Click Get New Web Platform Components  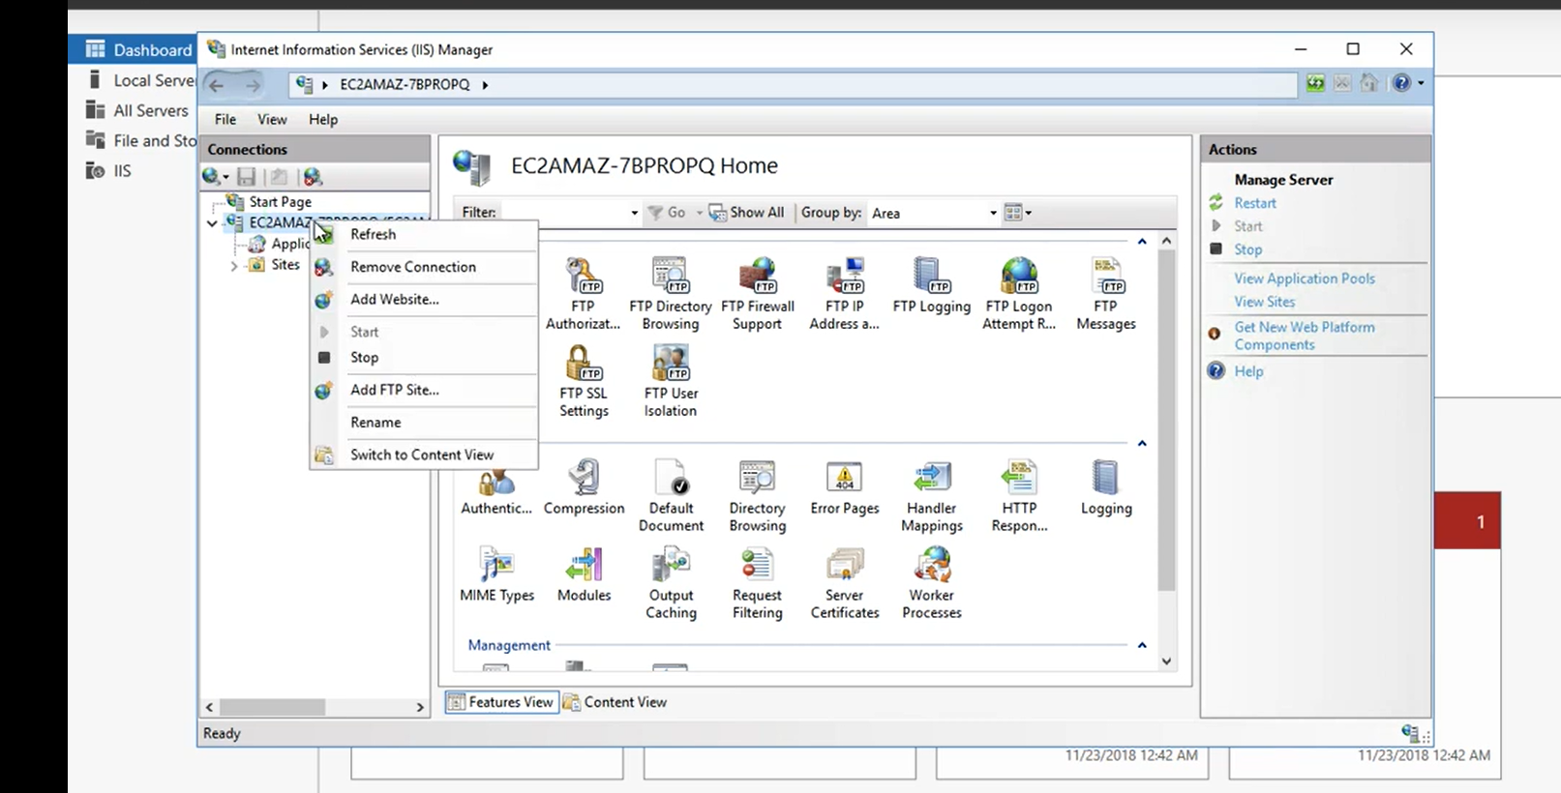pyautogui.click(x=1305, y=336)
